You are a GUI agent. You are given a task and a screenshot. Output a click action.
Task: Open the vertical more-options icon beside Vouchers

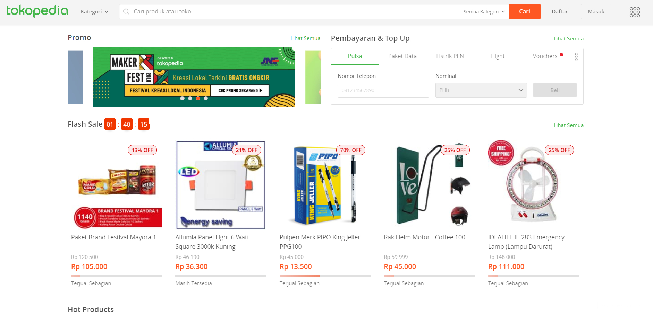click(576, 57)
